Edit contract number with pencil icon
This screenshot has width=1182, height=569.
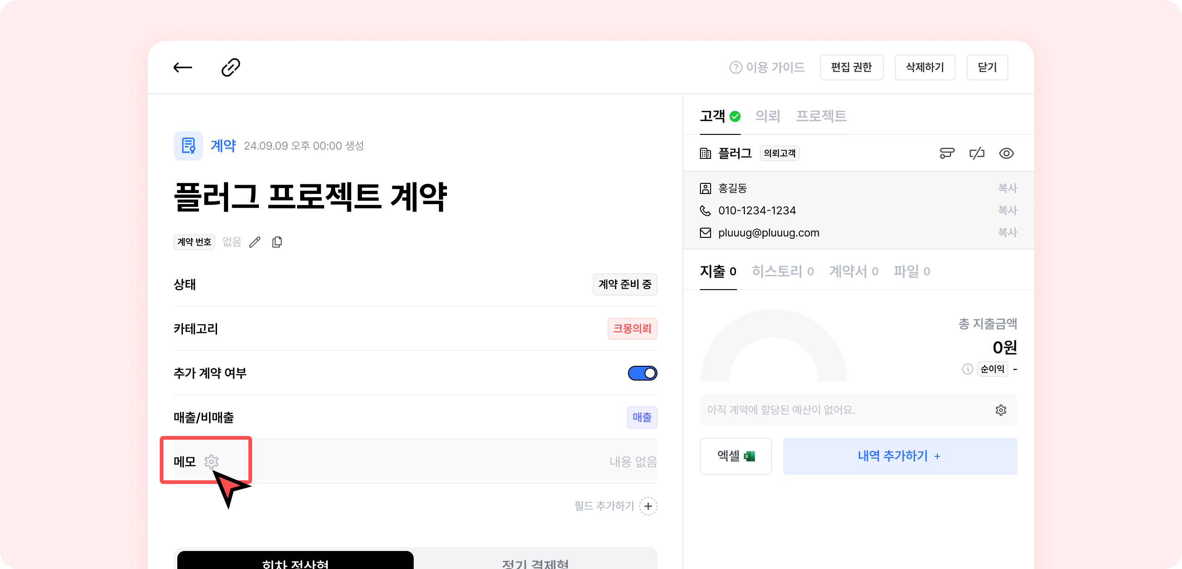tap(255, 242)
